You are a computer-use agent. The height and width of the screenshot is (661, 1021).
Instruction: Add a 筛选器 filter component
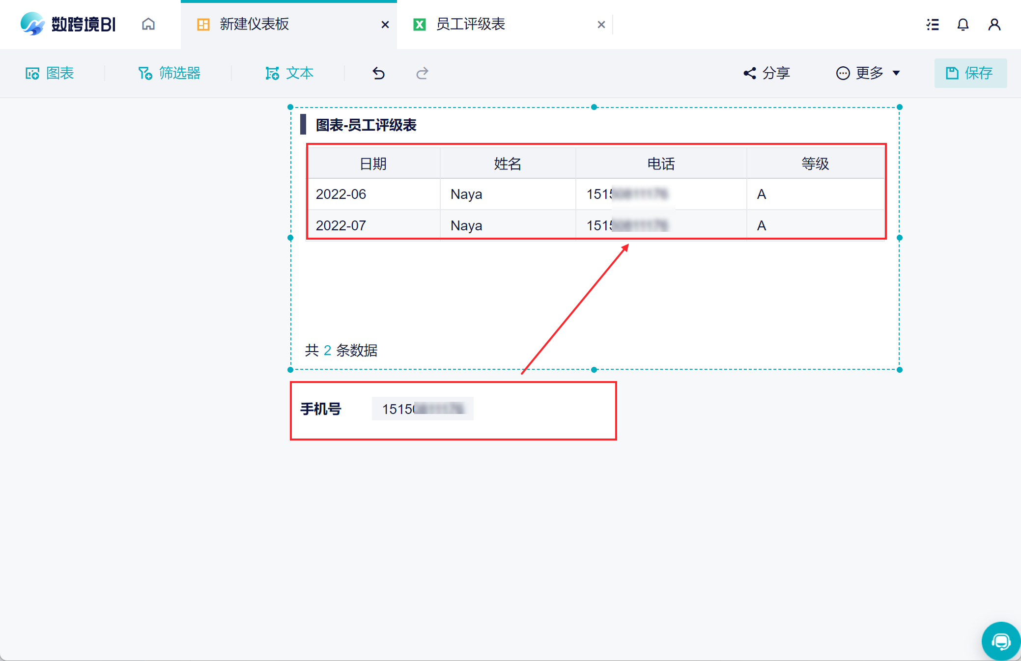pyautogui.click(x=170, y=73)
